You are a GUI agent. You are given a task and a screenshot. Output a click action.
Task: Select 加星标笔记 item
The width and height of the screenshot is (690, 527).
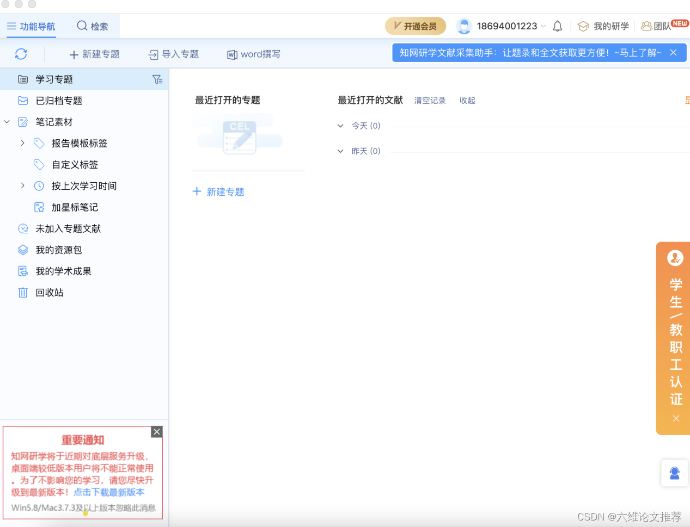pos(75,207)
